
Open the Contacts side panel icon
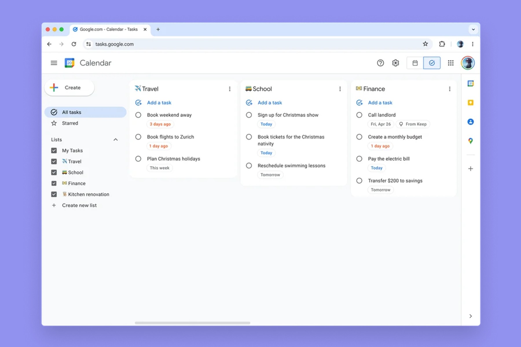[x=470, y=122]
